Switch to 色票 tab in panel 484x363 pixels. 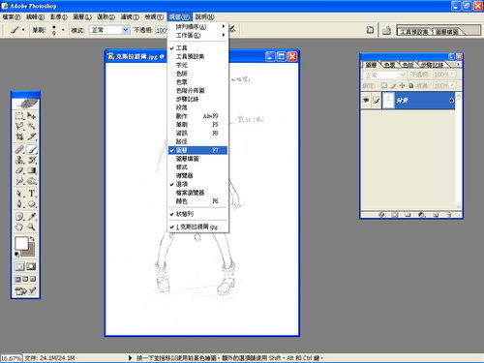[x=389, y=65]
